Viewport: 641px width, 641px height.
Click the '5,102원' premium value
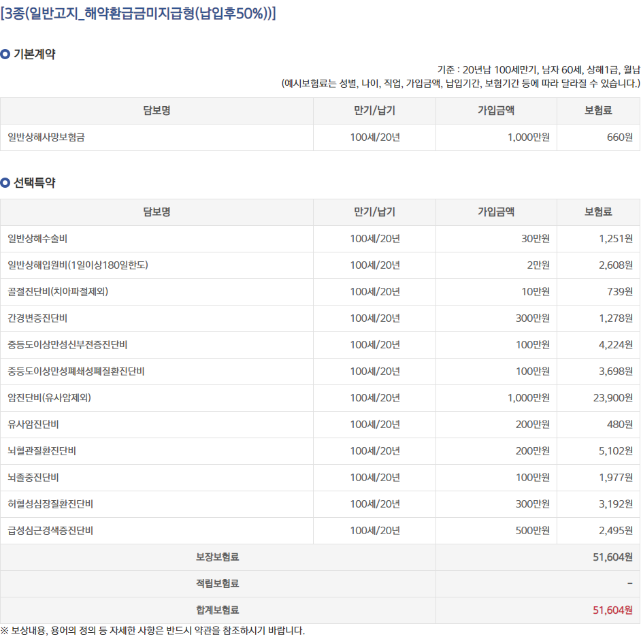[616, 451]
